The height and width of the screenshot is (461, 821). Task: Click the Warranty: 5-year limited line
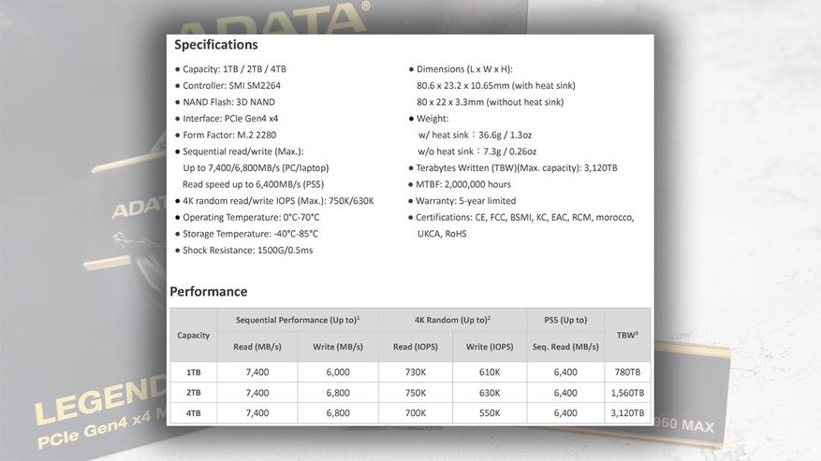tap(462, 201)
